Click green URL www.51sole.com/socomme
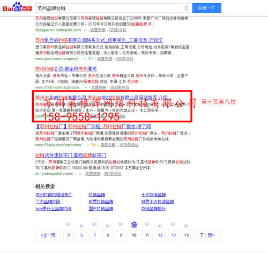This screenshot has height=253, width=268. (60, 145)
